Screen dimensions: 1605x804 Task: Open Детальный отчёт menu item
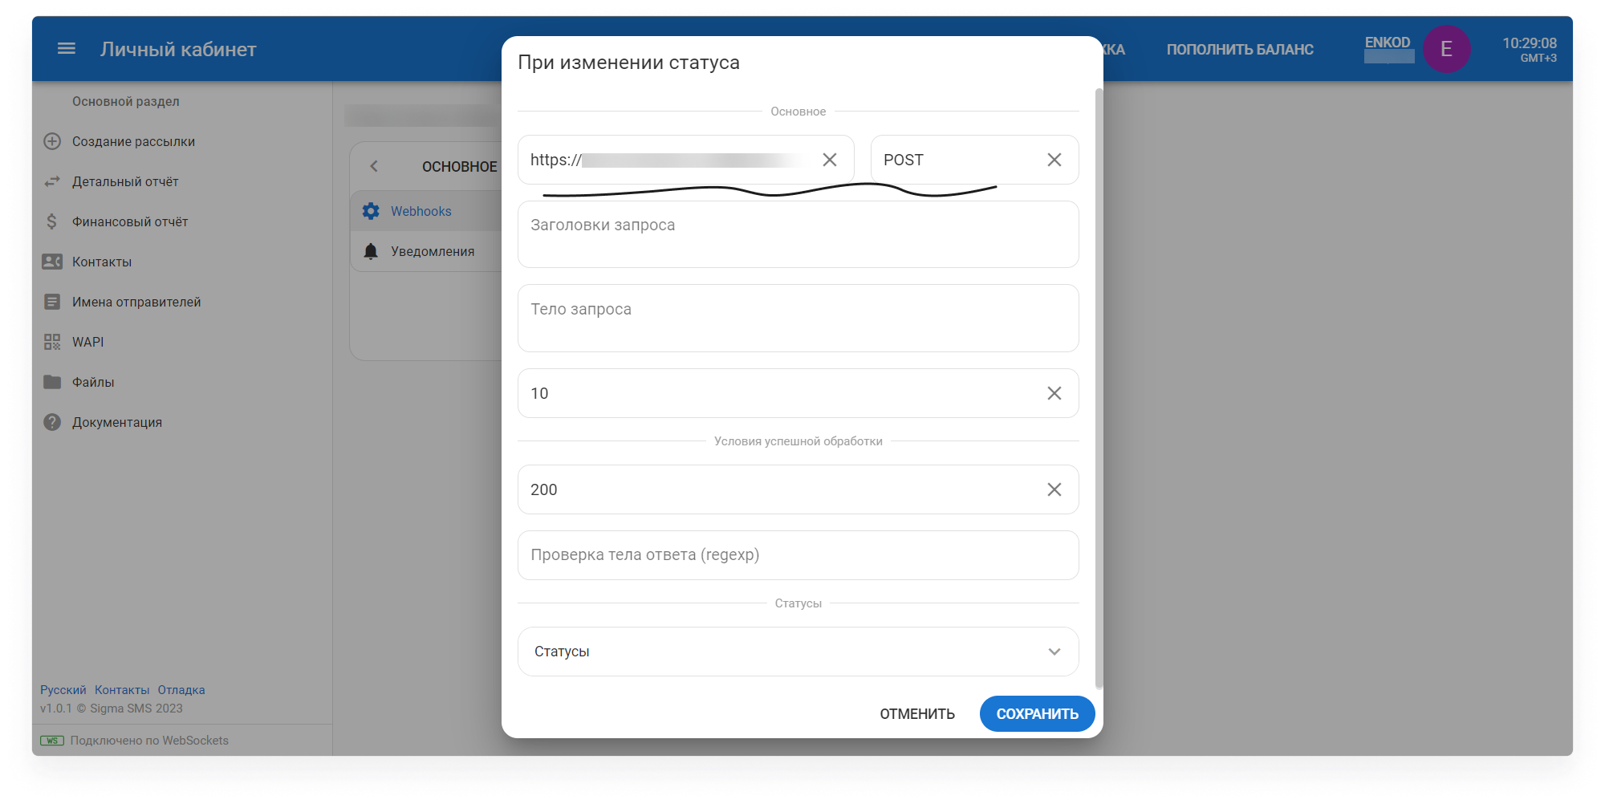pyautogui.click(x=182, y=181)
